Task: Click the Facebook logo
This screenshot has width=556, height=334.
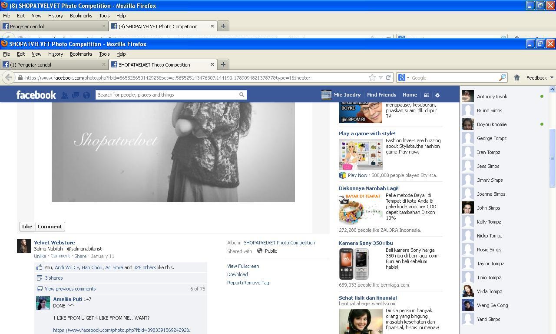Action: click(36, 95)
